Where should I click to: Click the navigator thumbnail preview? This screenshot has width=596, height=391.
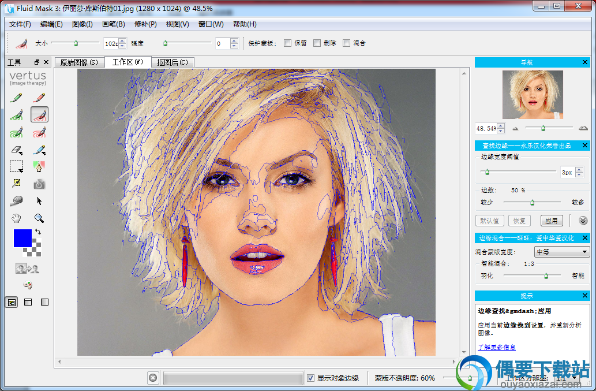533,94
